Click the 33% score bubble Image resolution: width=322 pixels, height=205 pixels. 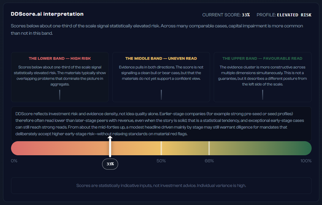point(110,164)
